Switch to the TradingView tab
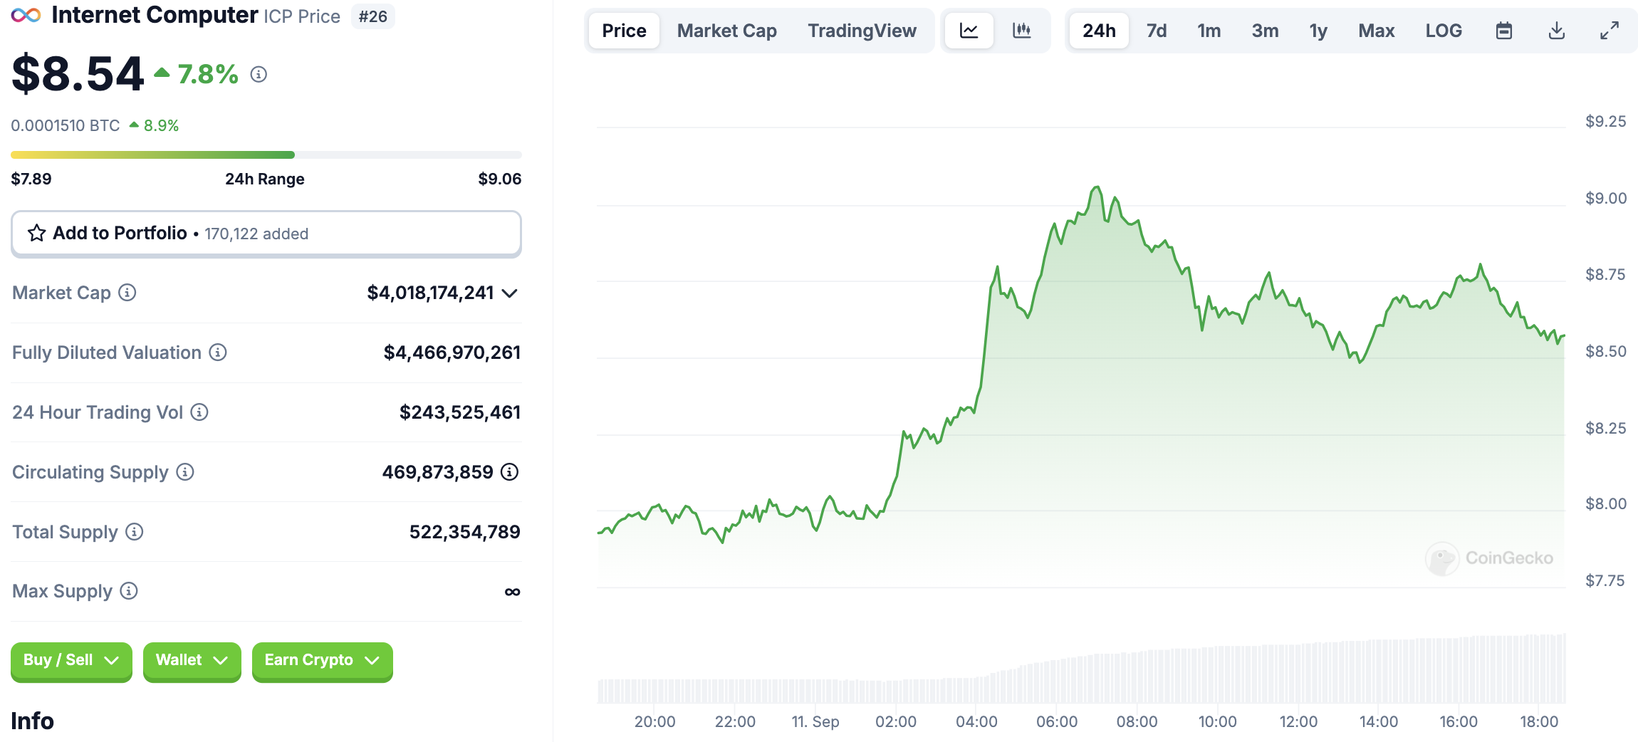The image size is (1638, 742). [x=862, y=31]
